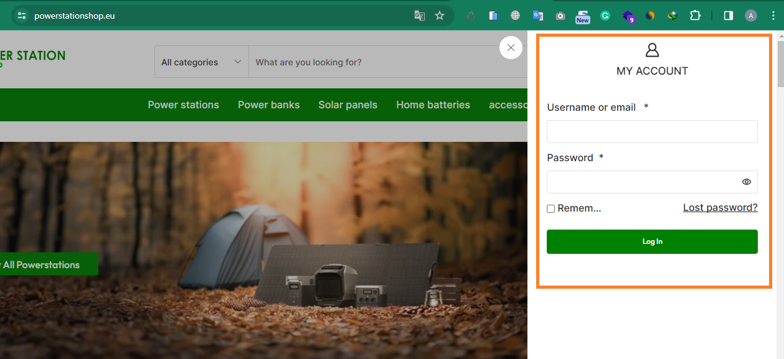Open the Power stations menu

point(183,105)
